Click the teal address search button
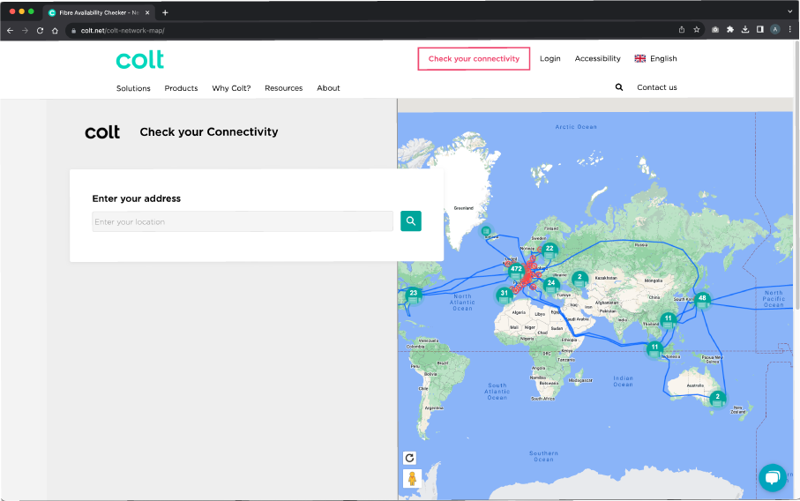The height and width of the screenshot is (501, 800). 410,221
